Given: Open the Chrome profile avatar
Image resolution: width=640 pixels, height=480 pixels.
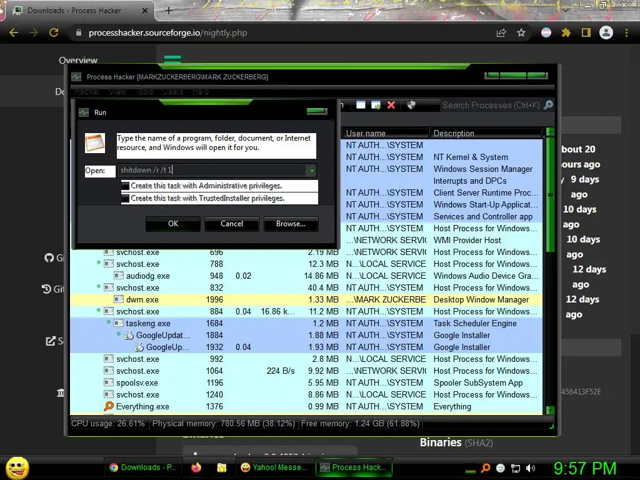Looking at the screenshot, I should click(x=606, y=32).
